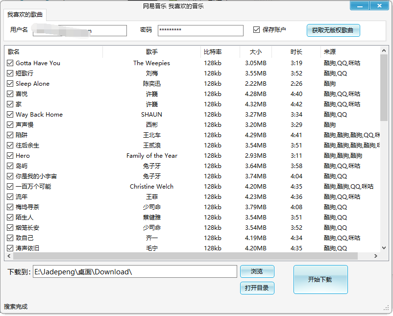Toggle the 声声慢 checkbox
This screenshot has height=316, width=393.
[x=10, y=124]
